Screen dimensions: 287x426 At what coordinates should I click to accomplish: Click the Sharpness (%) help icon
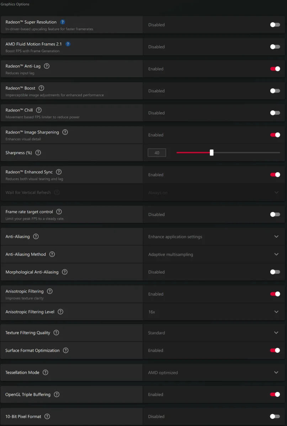pos(38,153)
